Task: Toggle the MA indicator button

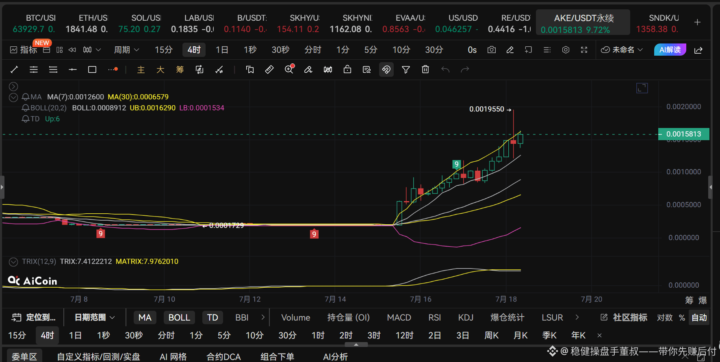Action: (x=145, y=317)
